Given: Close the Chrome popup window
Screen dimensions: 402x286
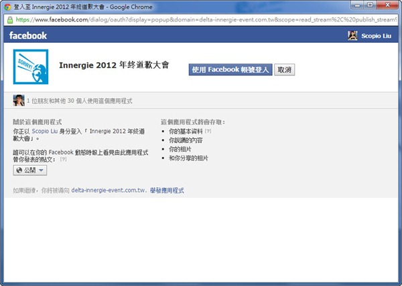Looking at the screenshot, I should click(387, 5).
